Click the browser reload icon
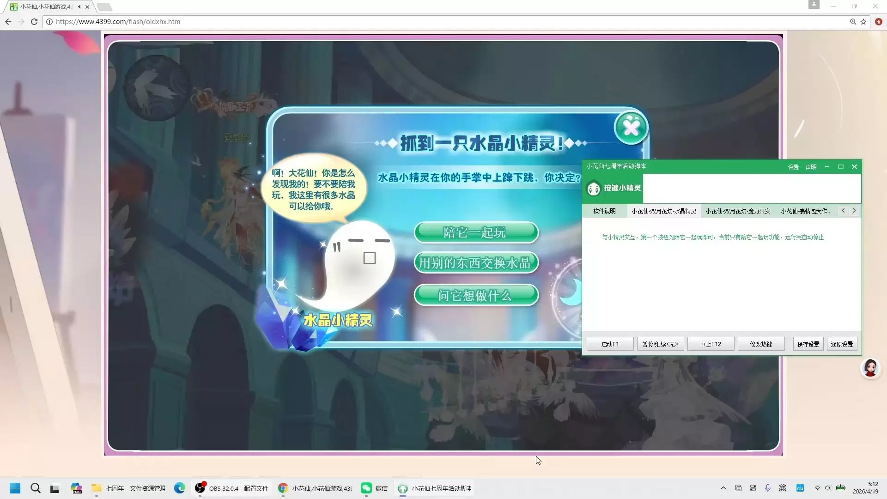Screen dimensions: 887x499 34,22
